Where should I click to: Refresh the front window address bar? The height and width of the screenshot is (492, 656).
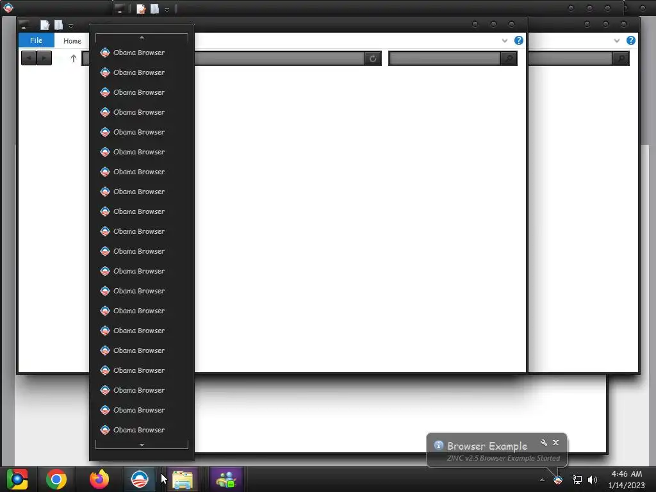point(373,58)
